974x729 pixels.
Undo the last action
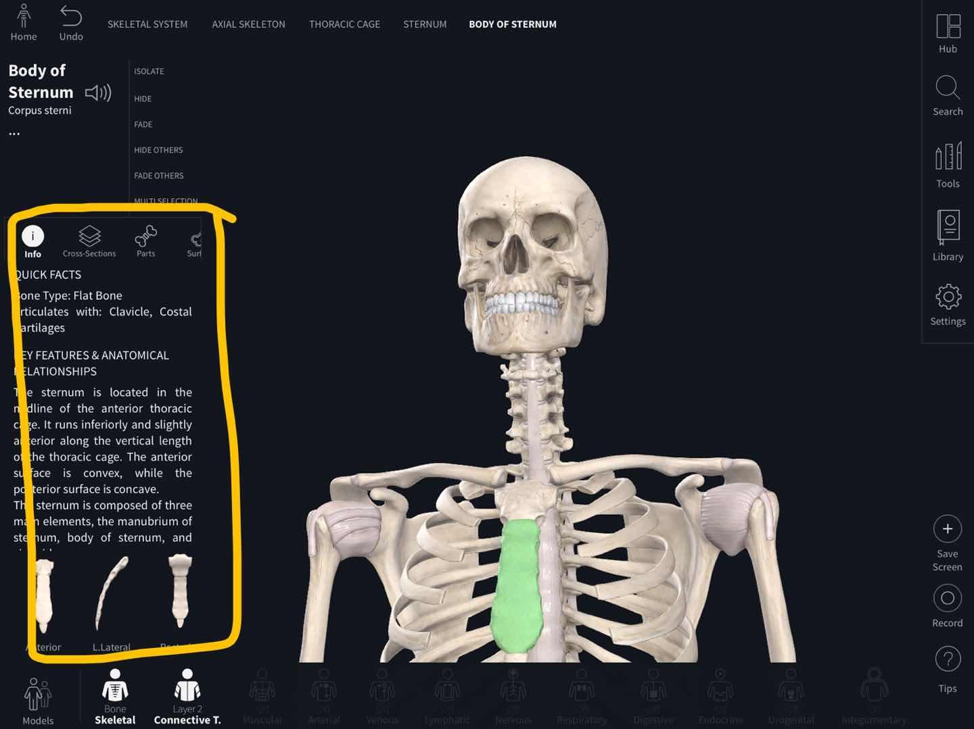(71, 22)
